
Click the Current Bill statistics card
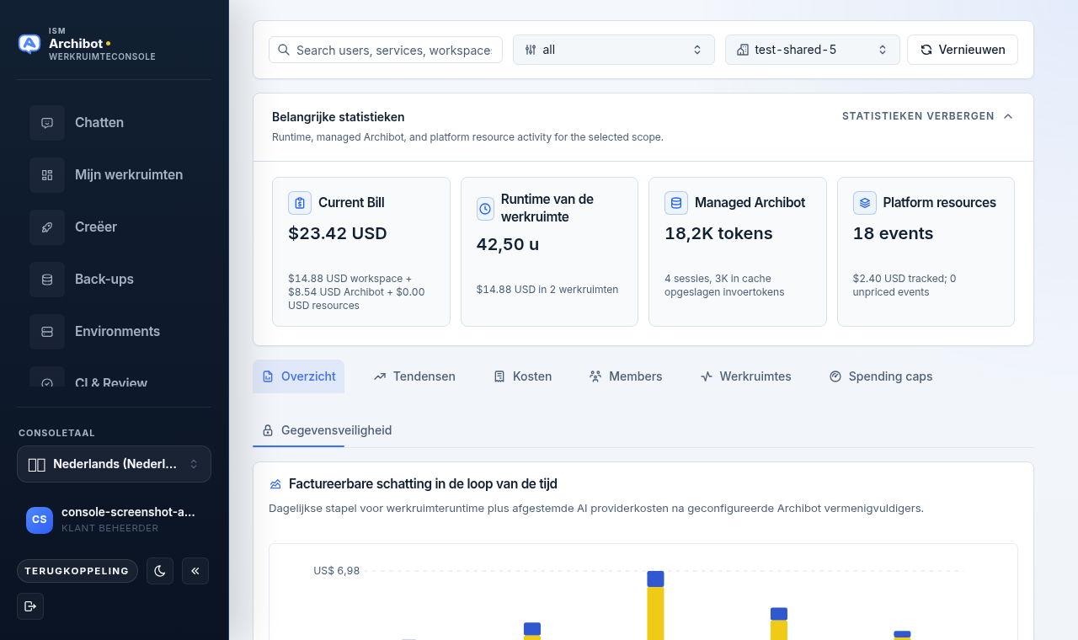361,252
